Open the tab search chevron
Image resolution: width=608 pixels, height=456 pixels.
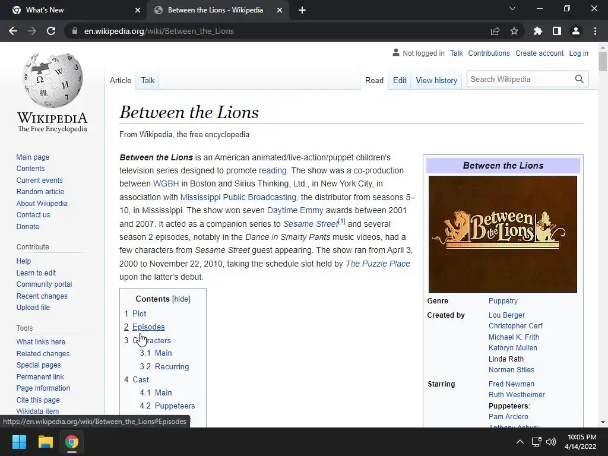pos(512,8)
